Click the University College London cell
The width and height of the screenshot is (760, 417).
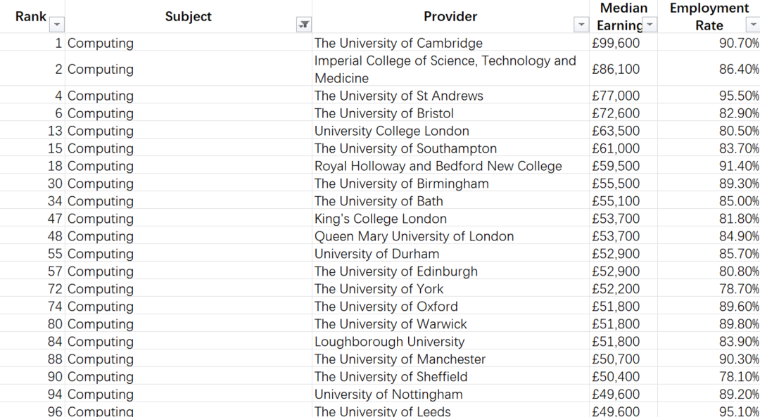pyautogui.click(x=451, y=131)
